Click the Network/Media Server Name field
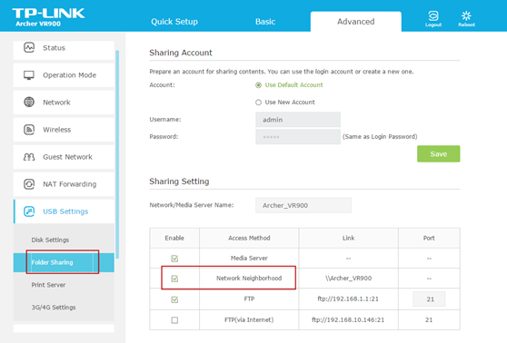Viewport: 507px width, 343px height. (x=303, y=205)
